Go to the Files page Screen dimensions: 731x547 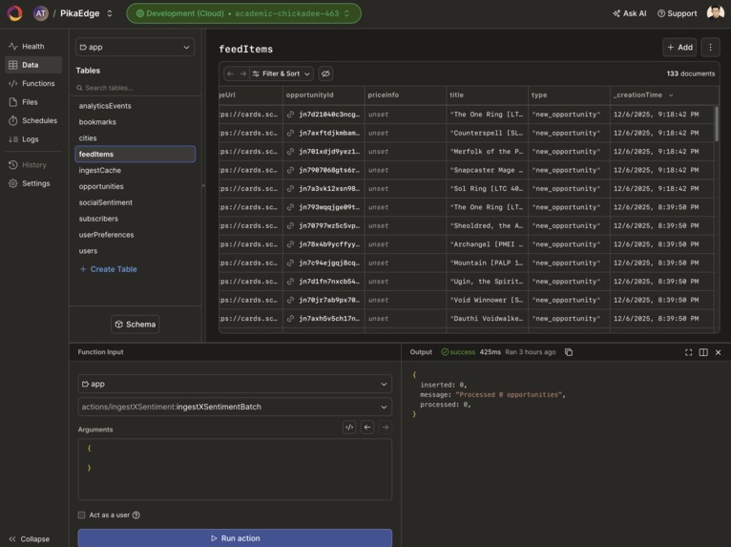[32, 101]
